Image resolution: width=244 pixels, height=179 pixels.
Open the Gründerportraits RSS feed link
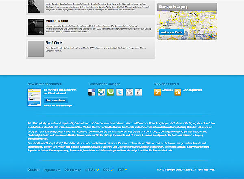coord(192,90)
